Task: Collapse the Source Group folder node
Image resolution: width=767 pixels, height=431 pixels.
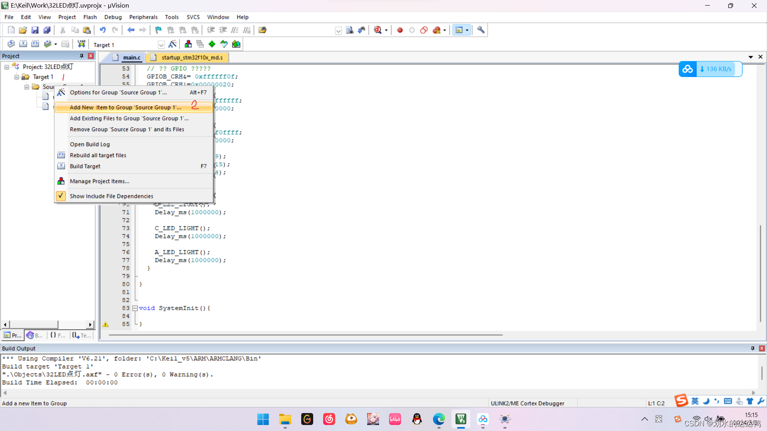Action: click(27, 87)
